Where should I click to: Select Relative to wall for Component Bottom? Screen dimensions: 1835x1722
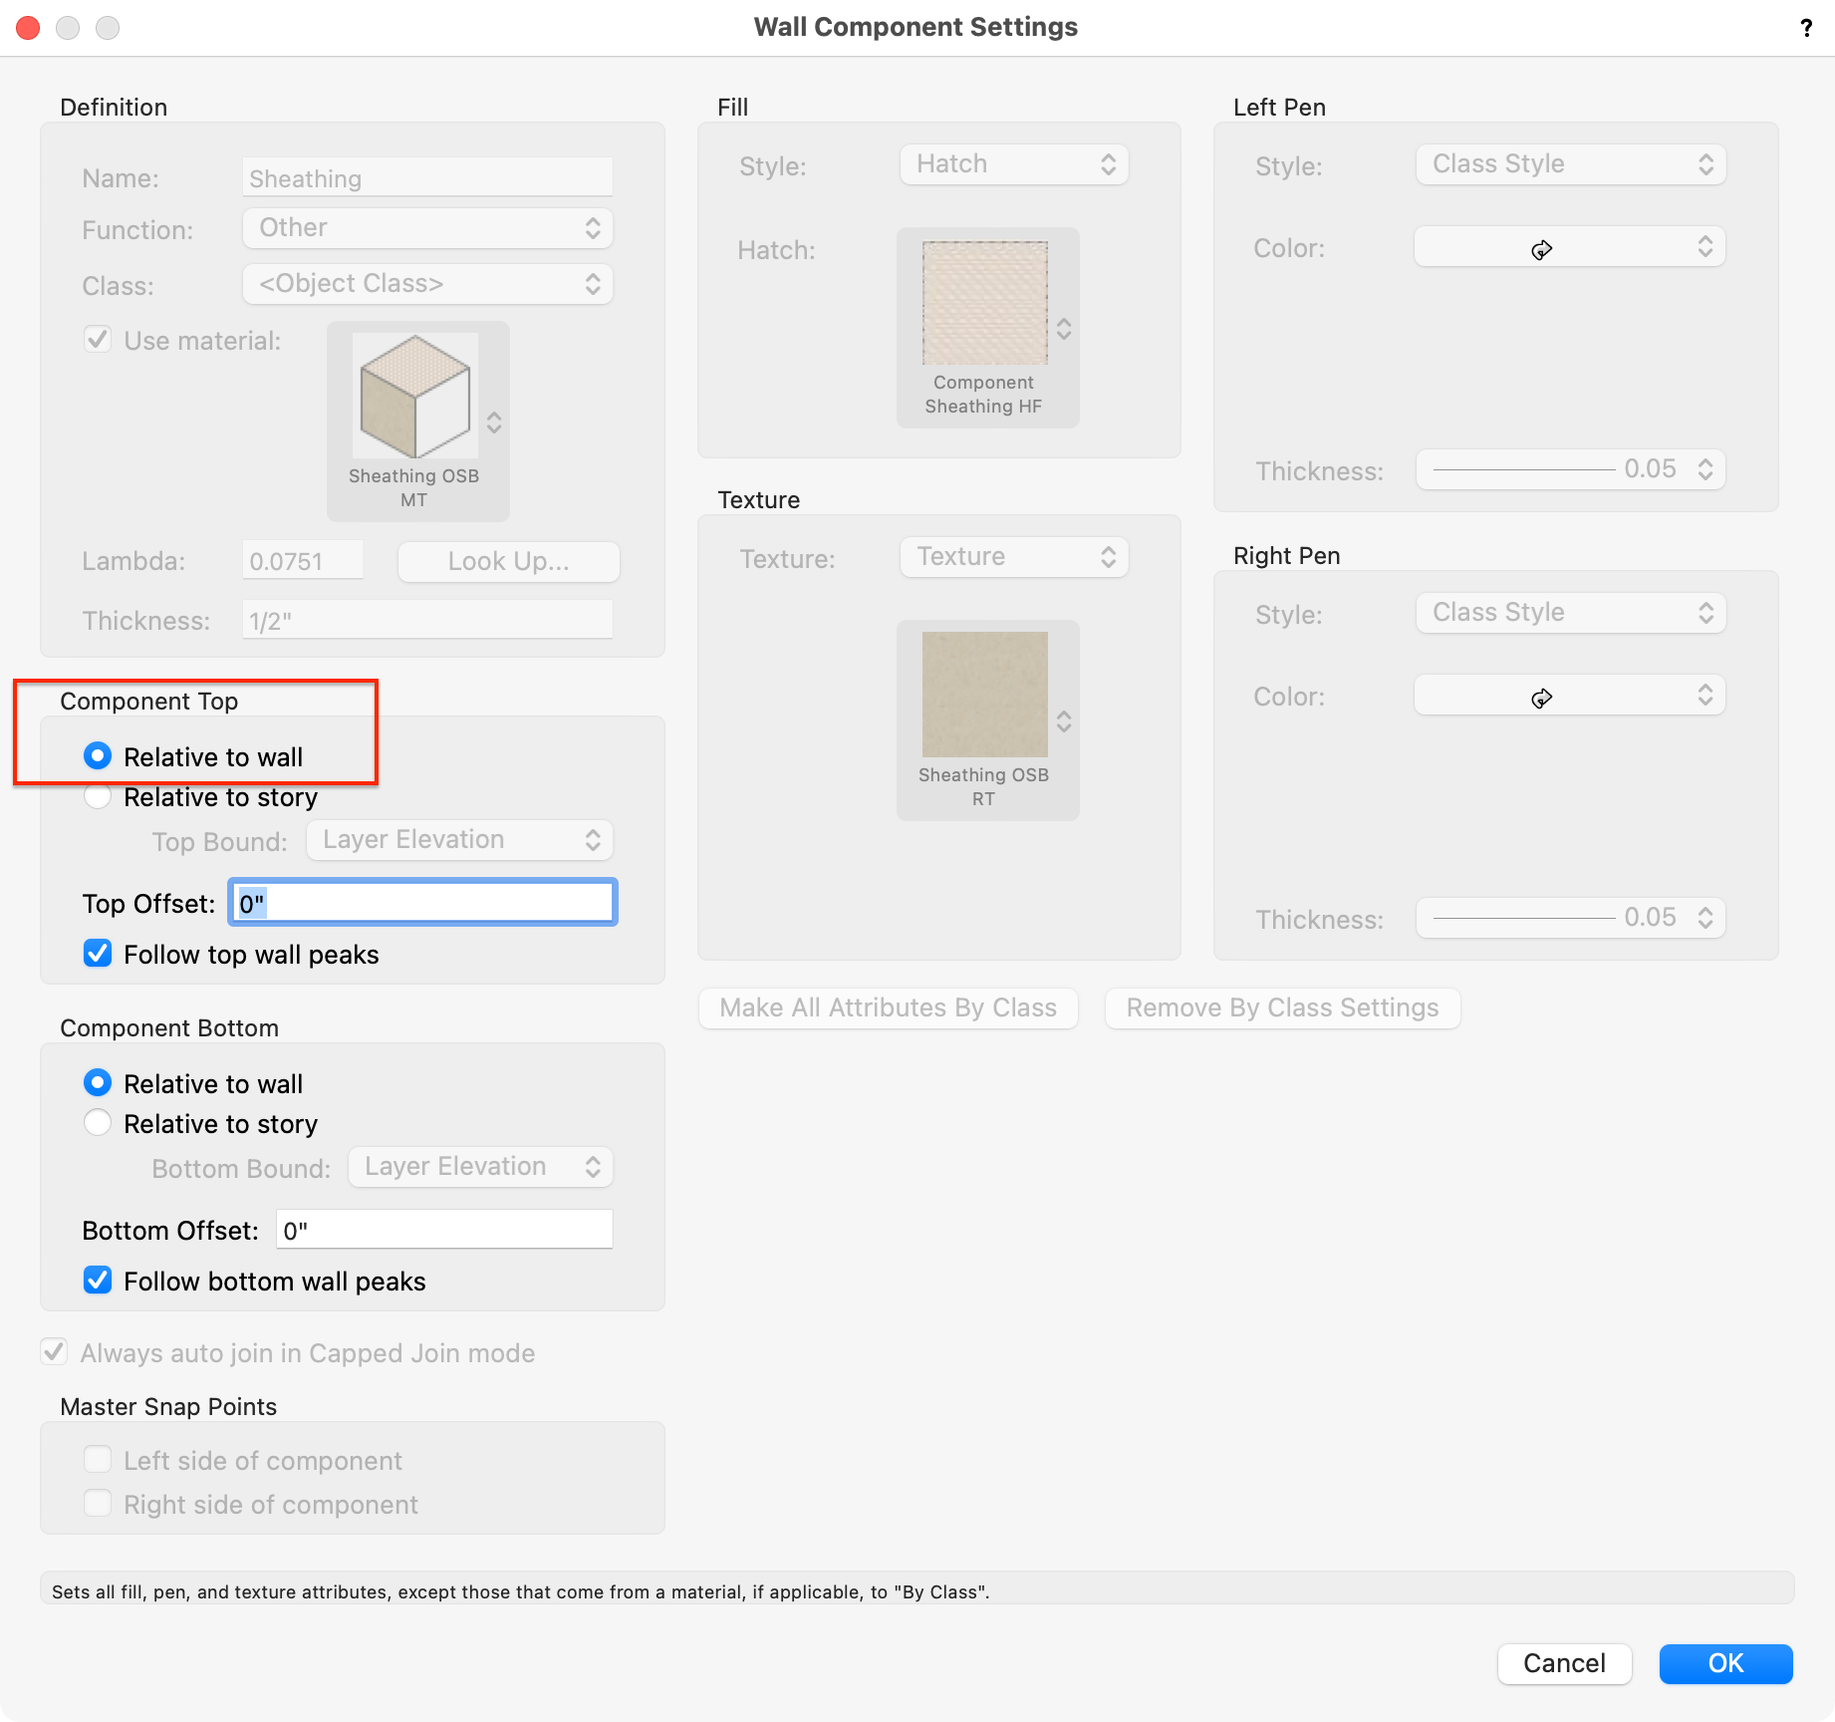click(x=98, y=1083)
